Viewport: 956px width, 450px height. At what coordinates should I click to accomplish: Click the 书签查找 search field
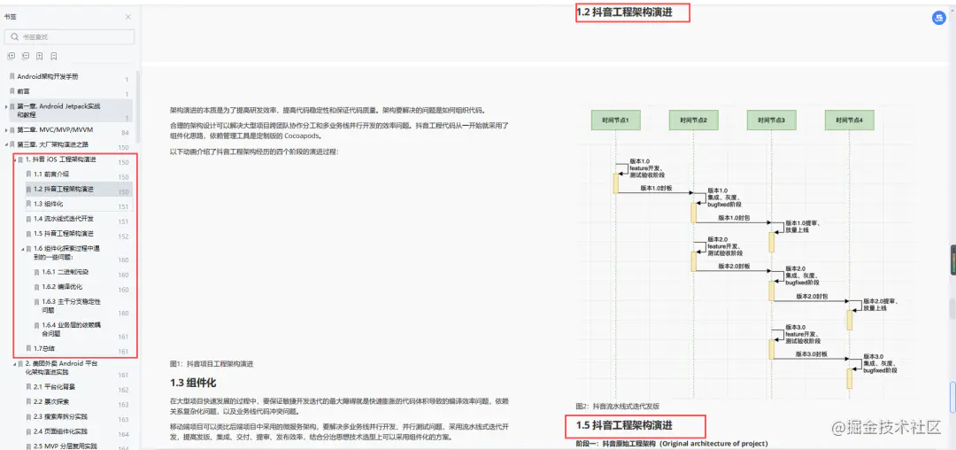(70, 36)
